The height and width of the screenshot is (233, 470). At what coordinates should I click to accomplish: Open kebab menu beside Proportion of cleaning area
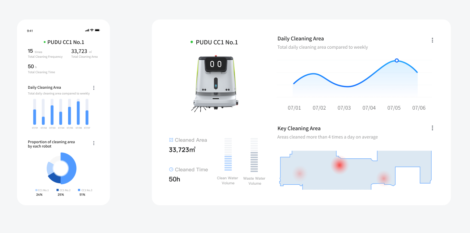pyautogui.click(x=94, y=143)
